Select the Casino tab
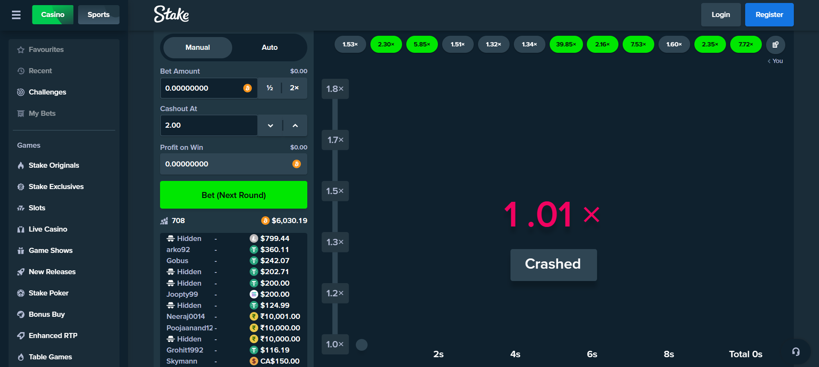Screen dimensions: 819x367 tap(52, 15)
